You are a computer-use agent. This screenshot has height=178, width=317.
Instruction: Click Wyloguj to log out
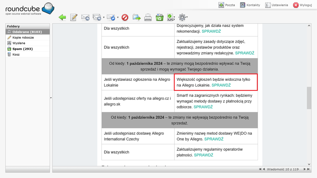click(302, 5)
